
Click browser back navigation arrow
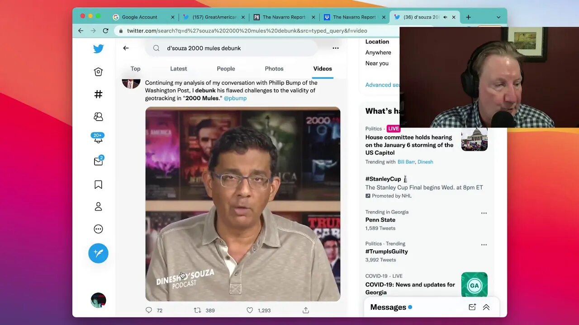pos(81,31)
